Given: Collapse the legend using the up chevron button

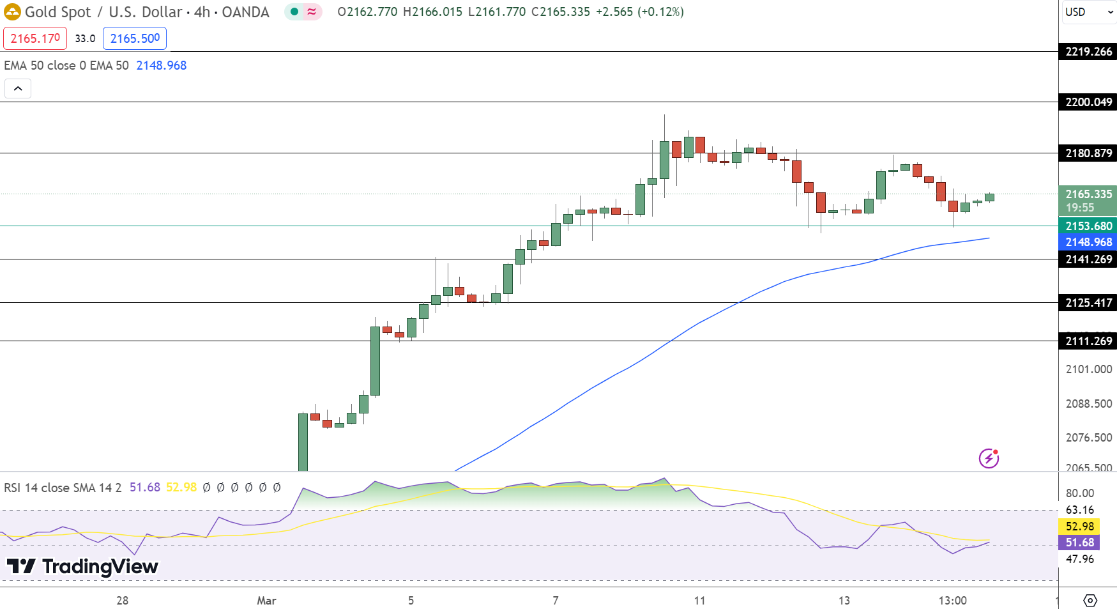Looking at the screenshot, I should coord(18,88).
